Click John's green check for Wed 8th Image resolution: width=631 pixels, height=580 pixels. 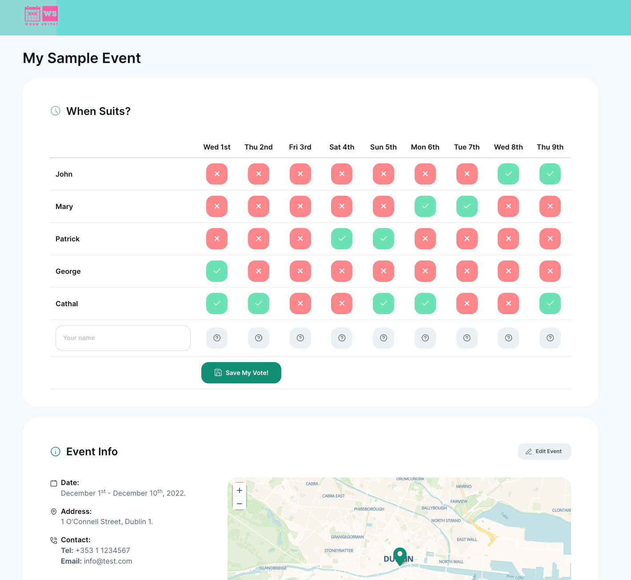[508, 174]
